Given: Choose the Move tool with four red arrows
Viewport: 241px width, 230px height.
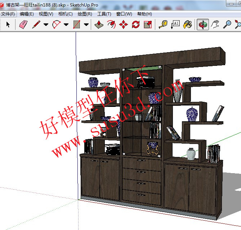Looking at the screenshot, I should pyautogui.click(x=124, y=24).
